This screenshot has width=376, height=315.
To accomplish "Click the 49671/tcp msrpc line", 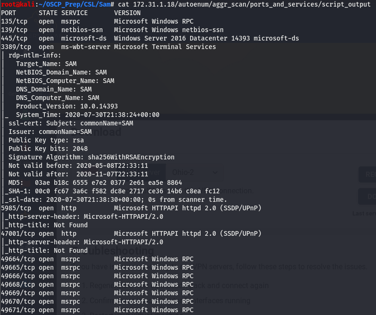I will point(97,310).
